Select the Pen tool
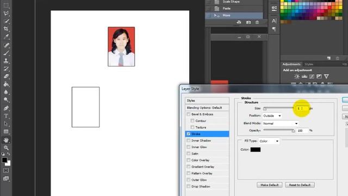Viewport: 348px width, 196px height. tap(6, 108)
